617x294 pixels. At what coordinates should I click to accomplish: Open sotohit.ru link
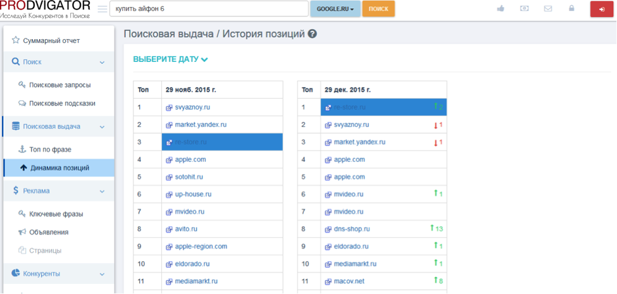tap(189, 177)
